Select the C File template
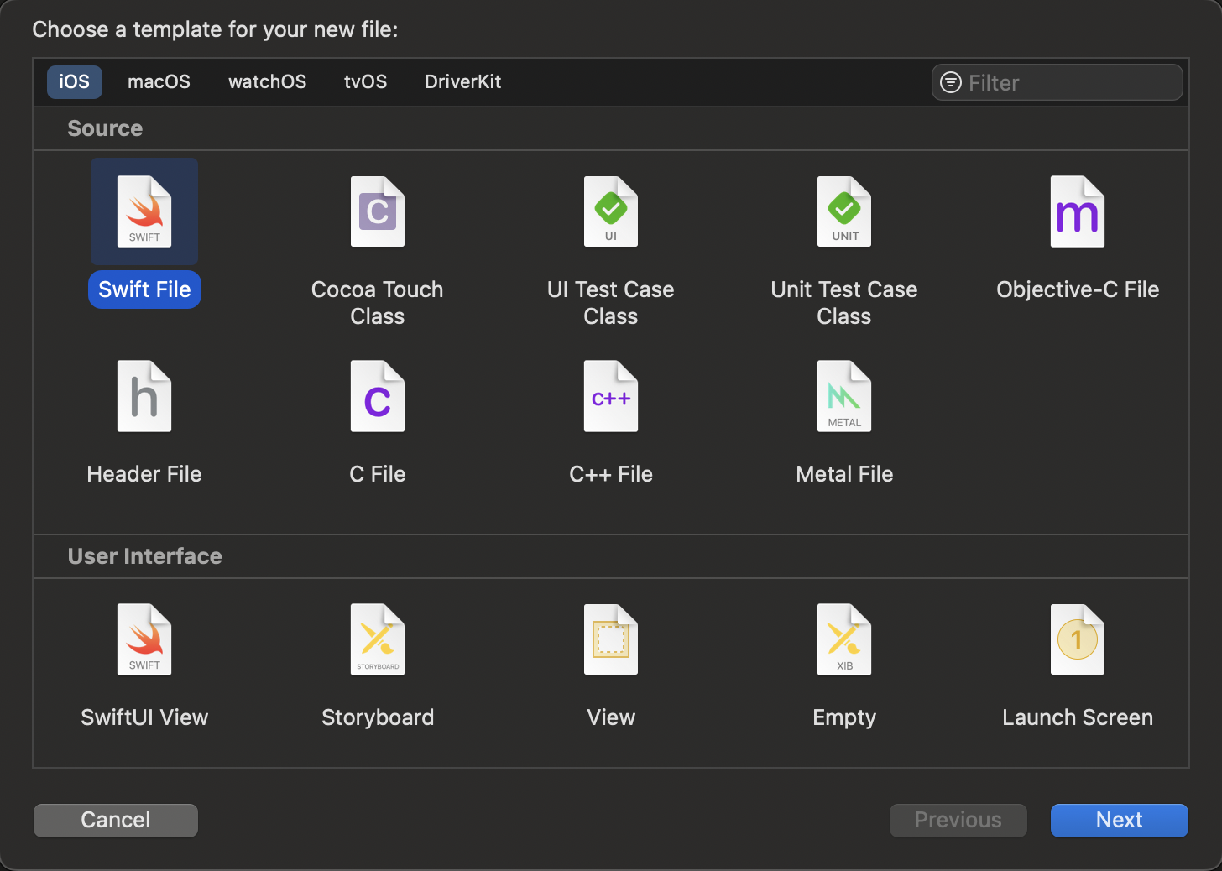1222x871 pixels. [378, 396]
